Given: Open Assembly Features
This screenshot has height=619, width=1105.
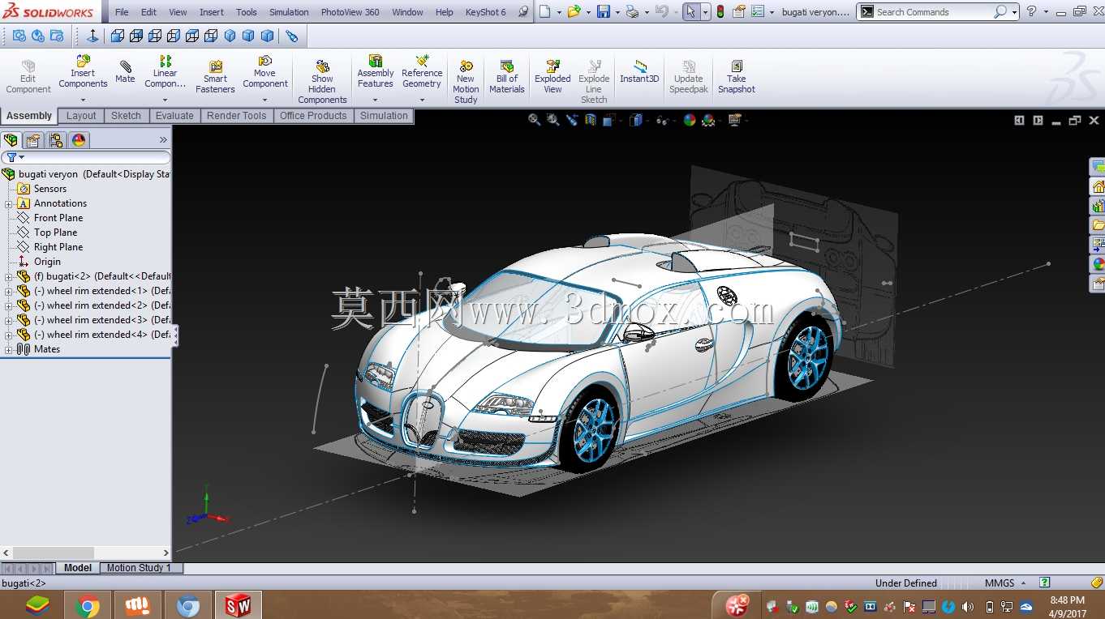Looking at the screenshot, I should pos(376,72).
